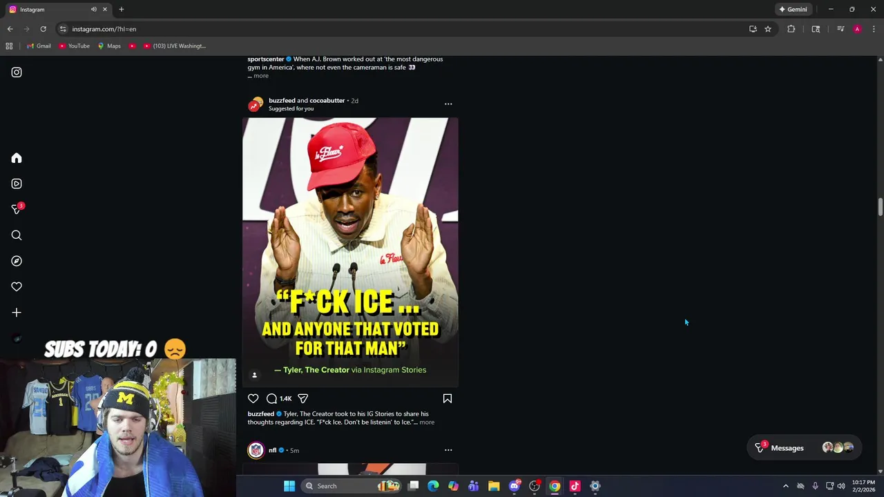Open the YouTube bookmark
This screenshot has width=884, height=497.
(x=75, y=46)
